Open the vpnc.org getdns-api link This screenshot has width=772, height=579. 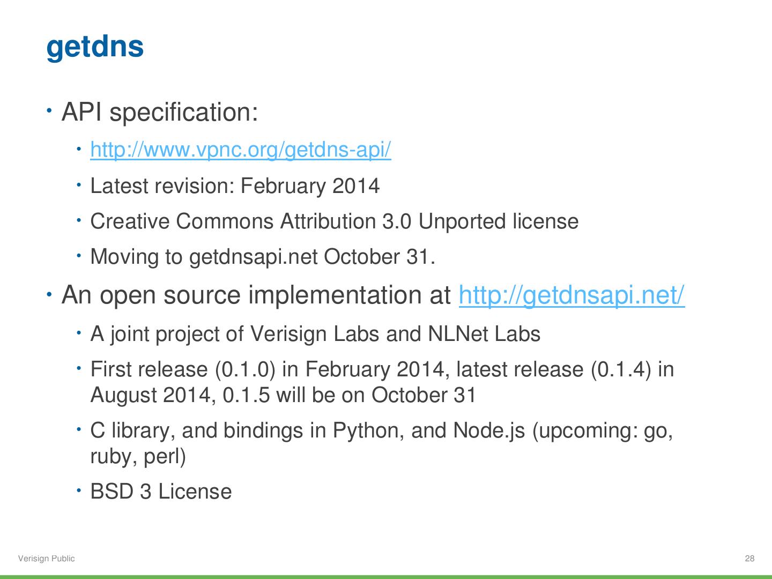(241, 150)
